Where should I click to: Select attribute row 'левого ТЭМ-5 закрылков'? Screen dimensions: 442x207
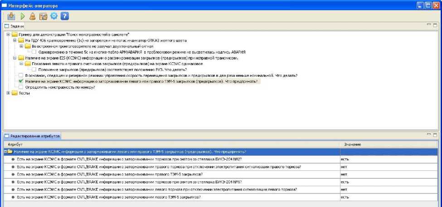click(x=172, y=197)
